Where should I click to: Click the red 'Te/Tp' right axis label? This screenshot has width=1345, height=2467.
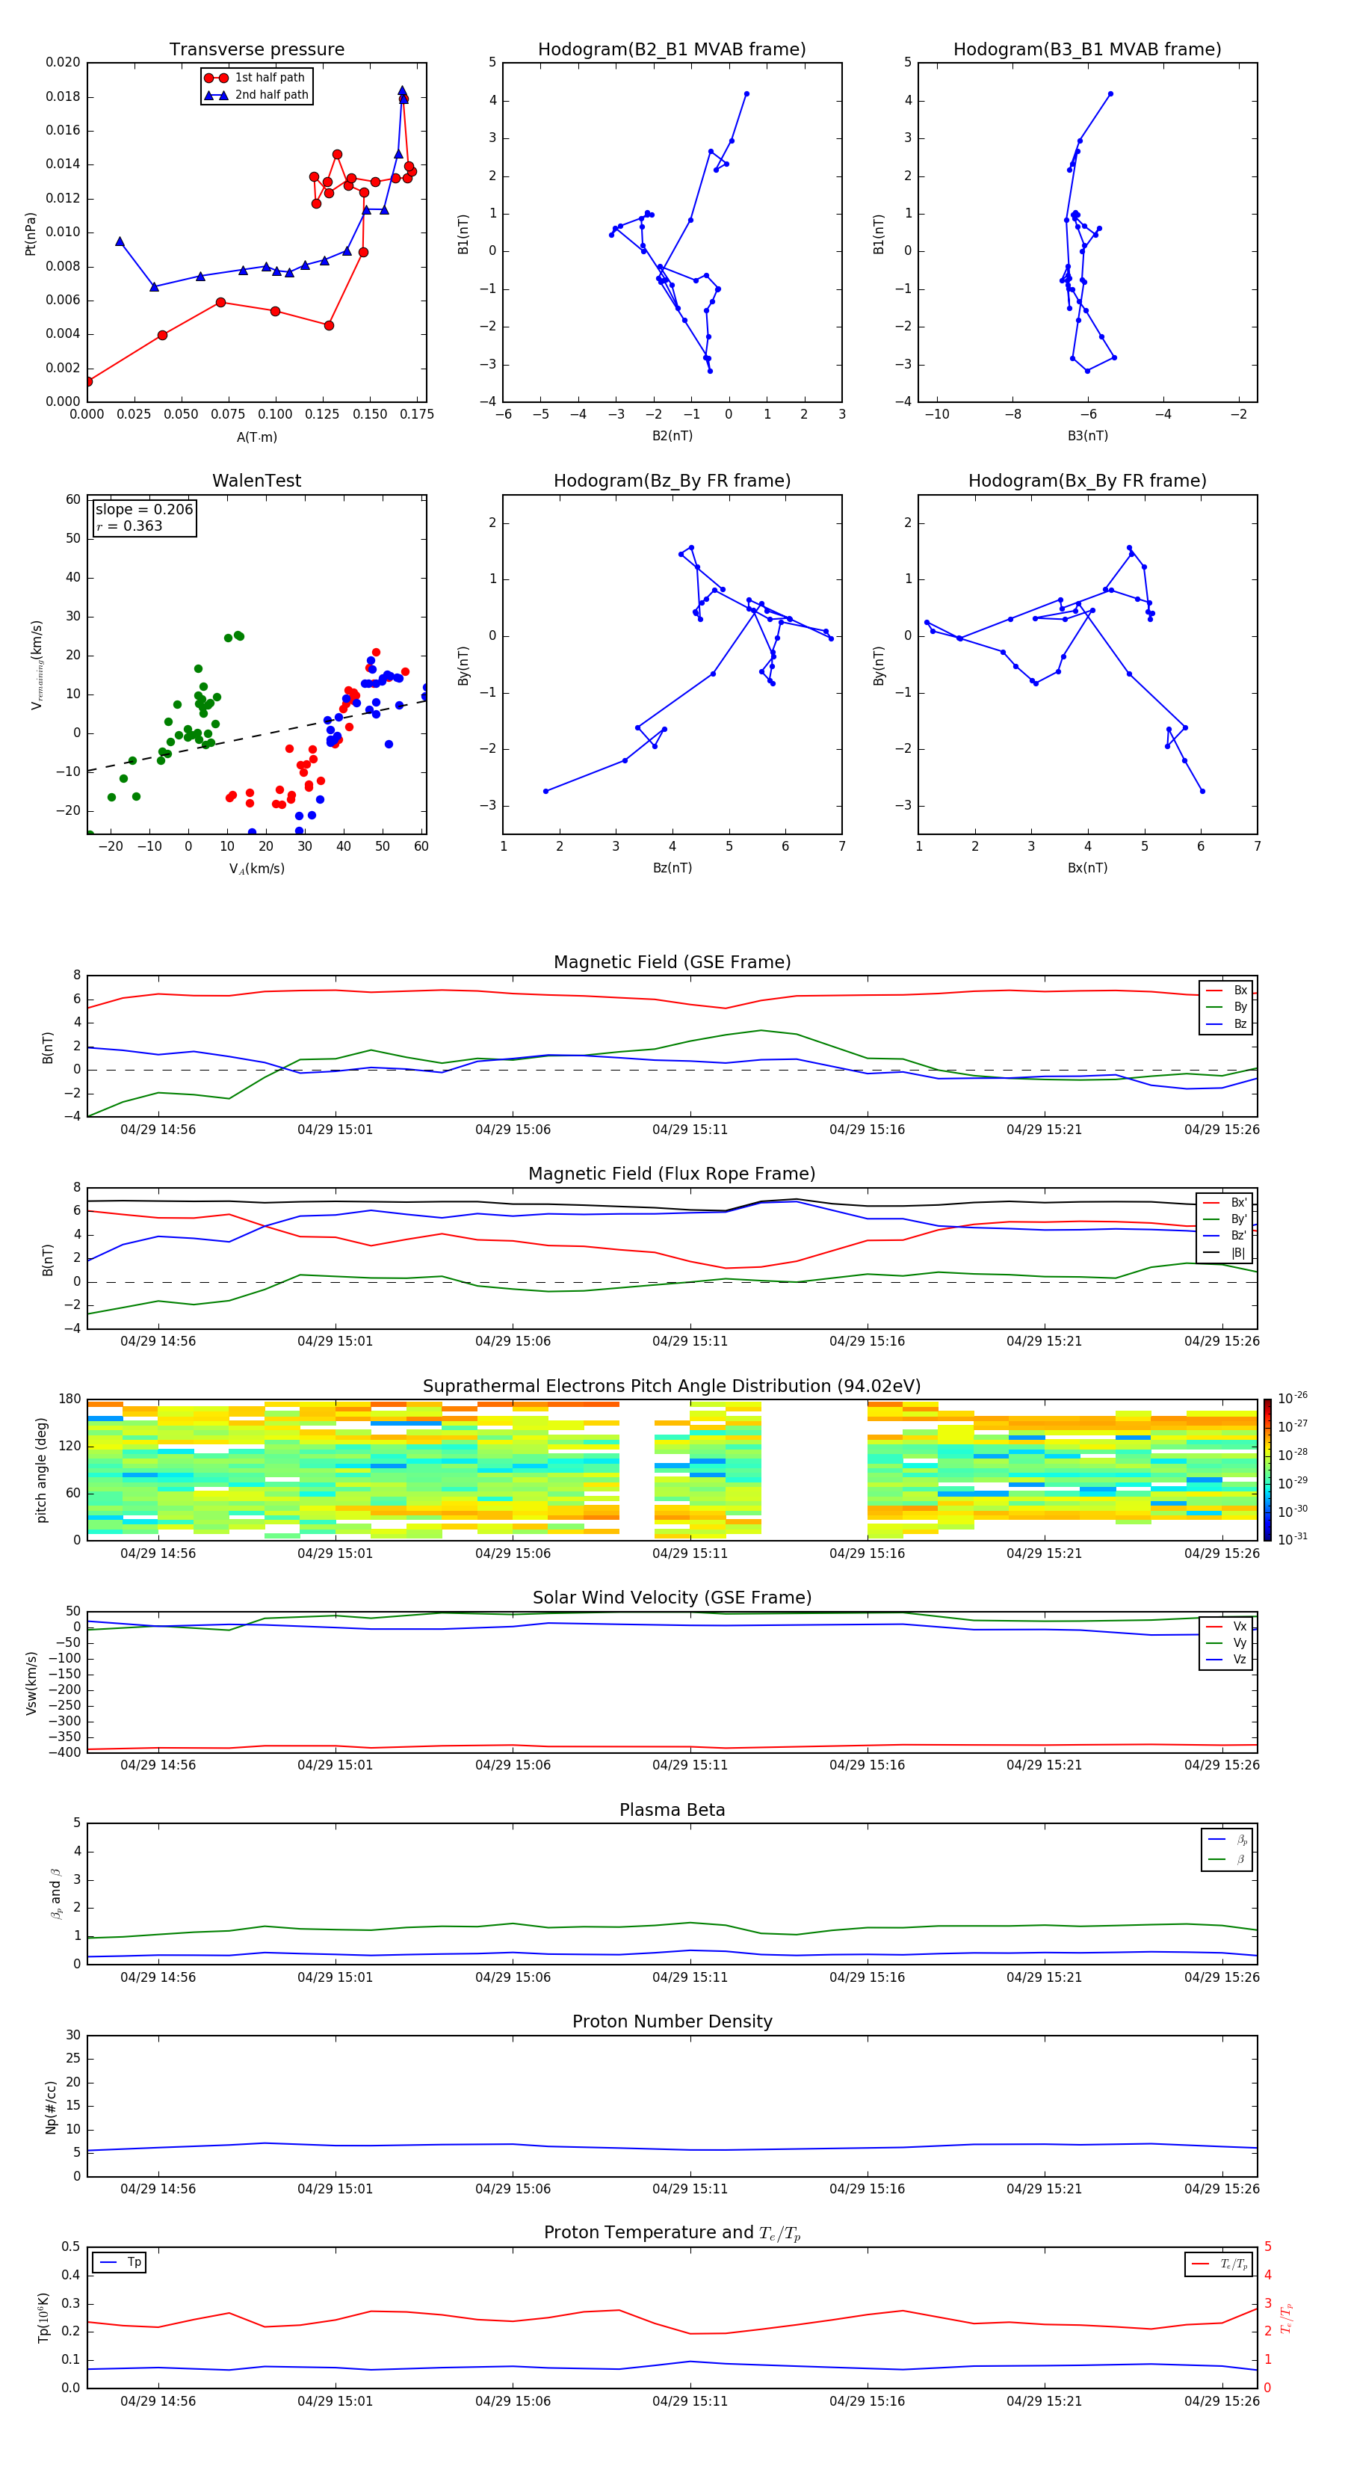click(x=1286, y=2318)
